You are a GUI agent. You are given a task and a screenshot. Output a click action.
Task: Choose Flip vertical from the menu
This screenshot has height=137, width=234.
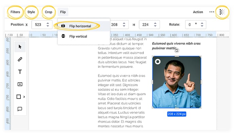84,36
